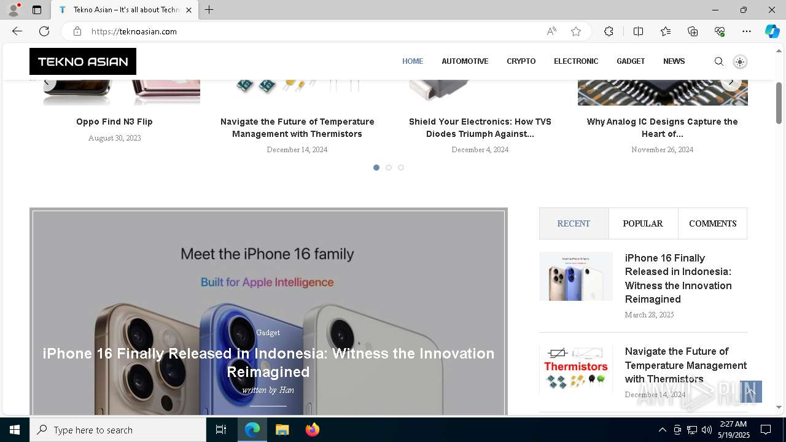The width and height of the screenshot is (786, 442).
Task: Open Edge Settings and more menu
Action: [747, 31]
